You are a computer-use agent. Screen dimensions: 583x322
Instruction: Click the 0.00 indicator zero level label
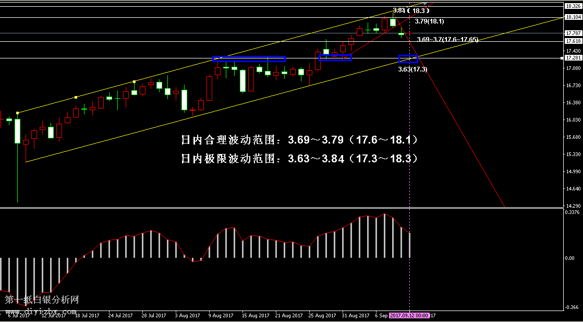click(x=570, y=258)
